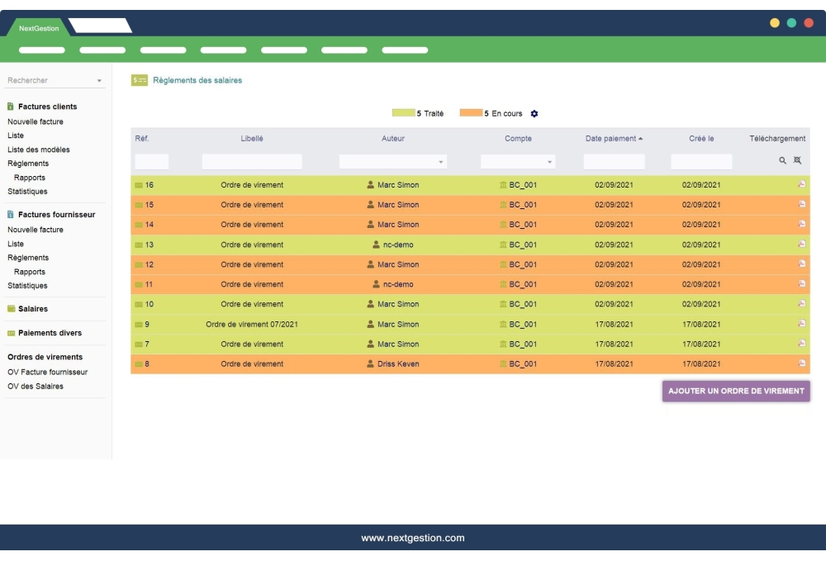The width and height of the screenshot is (826, 561).
Task: Visit the www.nextgestion.com link
Action: (413, 537)
